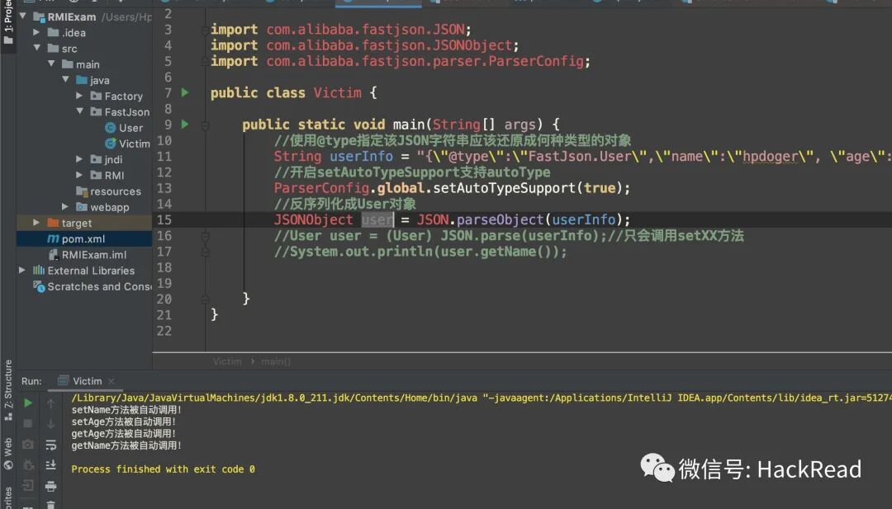Viewport: 892px width, 509px height.
Task: Click the Victim breadcrumb below the editor
Action: (227, 361)
